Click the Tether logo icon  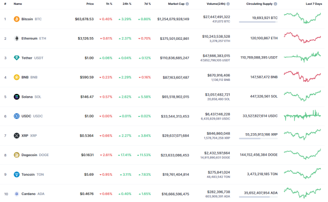coord(16,58)
